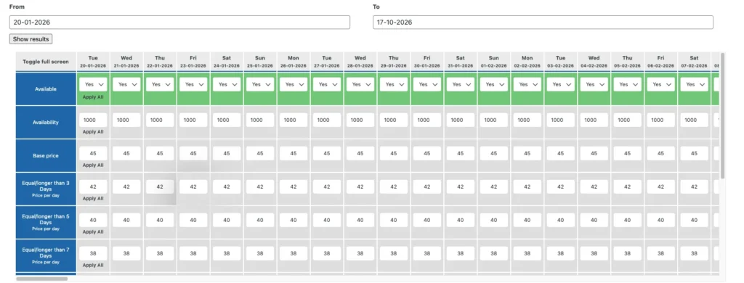Apply All under Equal/longer than 3 Days
Screen dimensions: 744x283
93,199
